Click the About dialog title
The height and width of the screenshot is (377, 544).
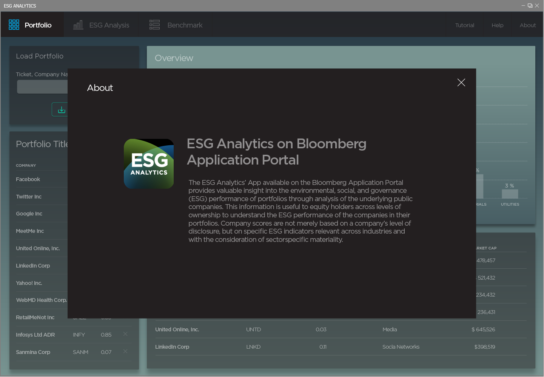pos(100,88)
